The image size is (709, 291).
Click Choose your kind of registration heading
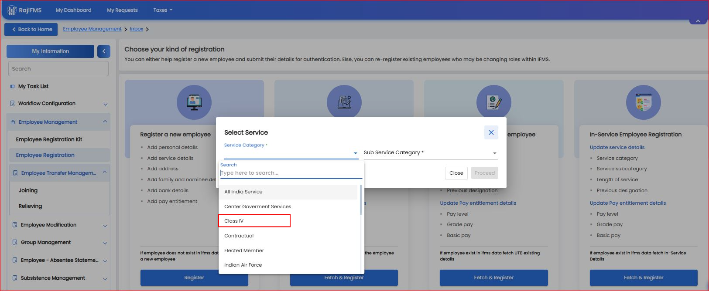[x=175, y=49]
